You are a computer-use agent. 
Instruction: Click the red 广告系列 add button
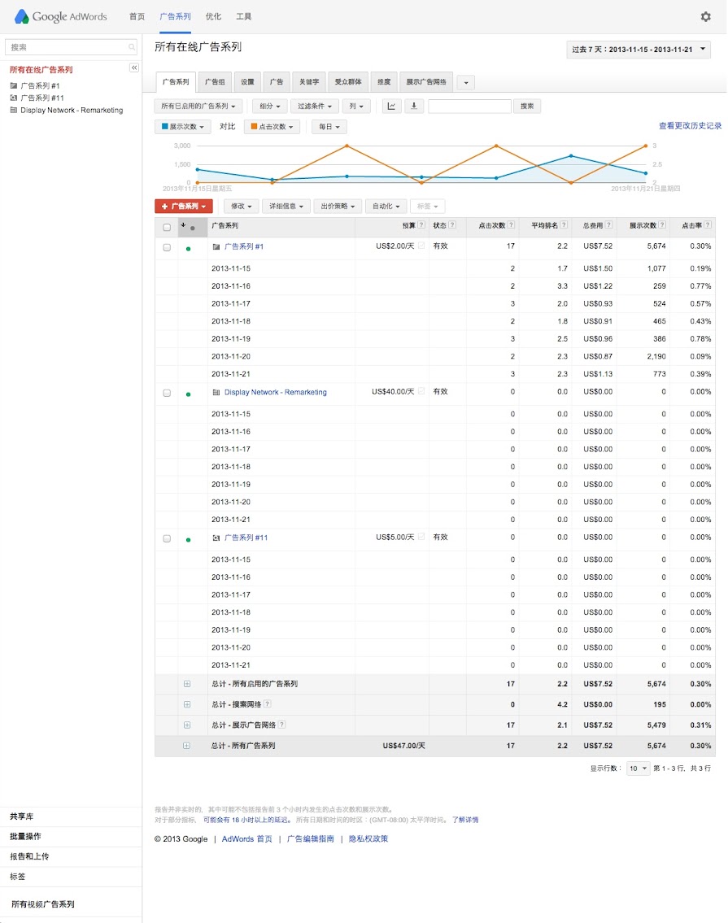pyautogui.click(x=184, y=206)
